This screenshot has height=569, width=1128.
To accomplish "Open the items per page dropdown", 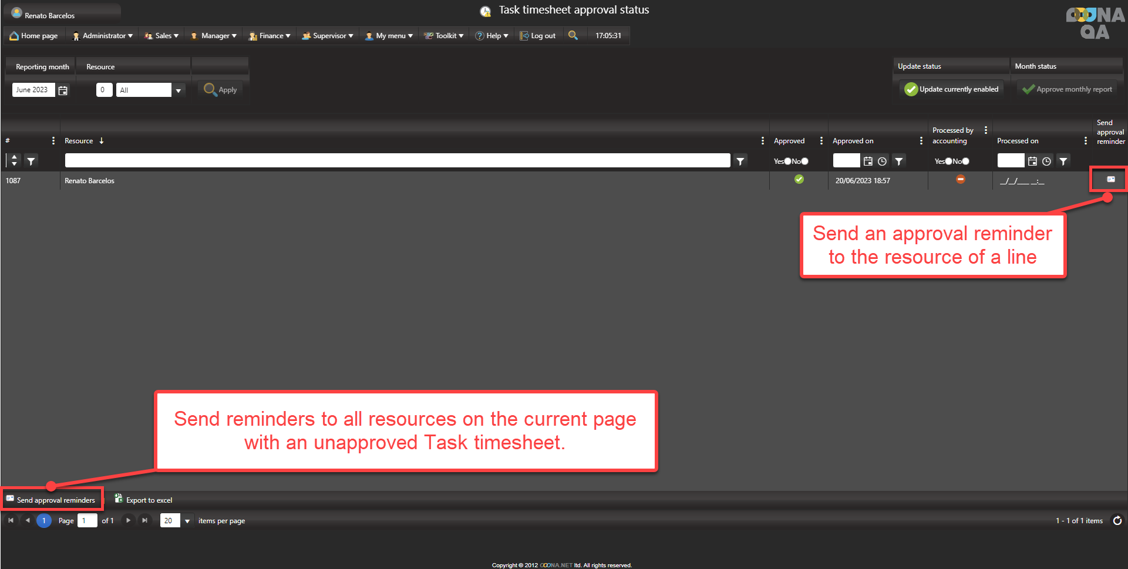I will (187, 521).
